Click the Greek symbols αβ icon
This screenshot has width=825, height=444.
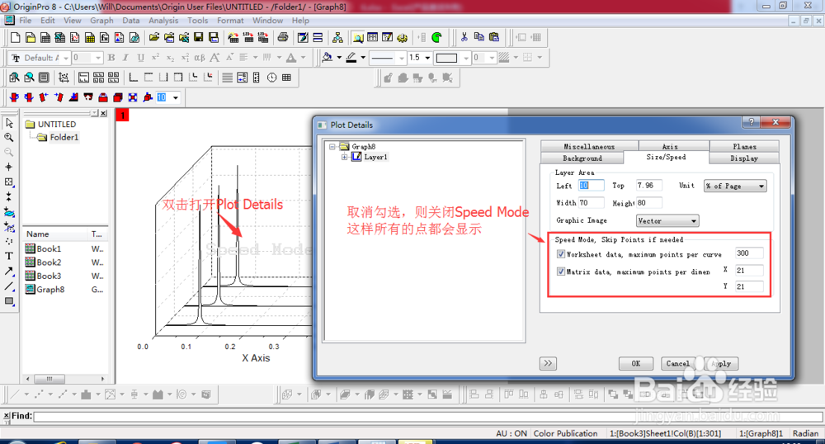200,58
